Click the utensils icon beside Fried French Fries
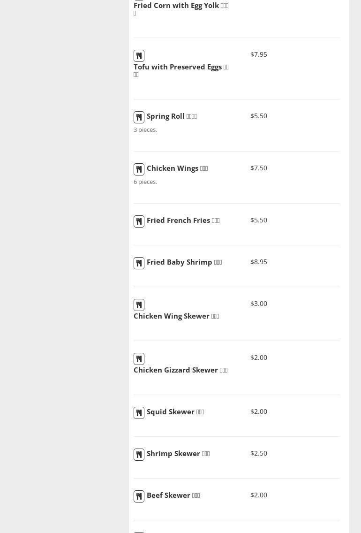361x533 pixels. 139,221
